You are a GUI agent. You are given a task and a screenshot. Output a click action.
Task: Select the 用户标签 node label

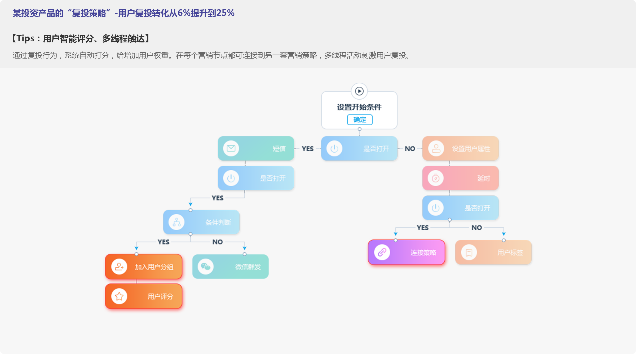coord(510,253)
